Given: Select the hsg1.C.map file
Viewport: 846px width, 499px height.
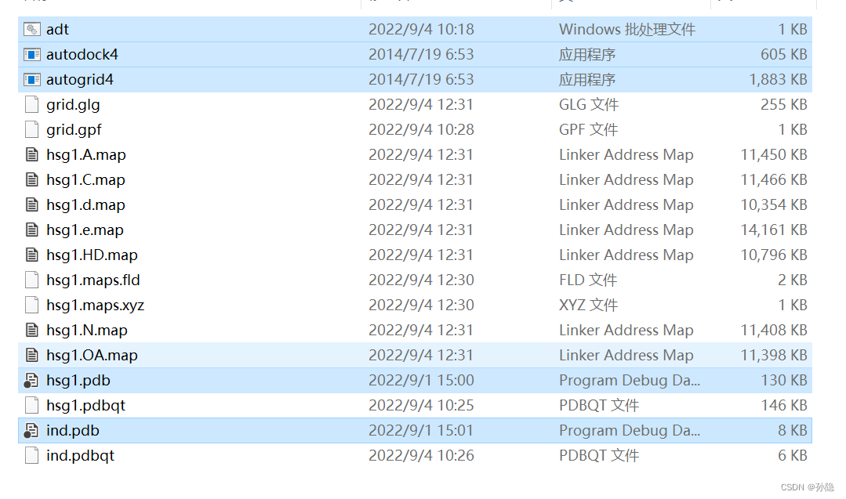Looking at the screenshot, I should coord(82,179).
